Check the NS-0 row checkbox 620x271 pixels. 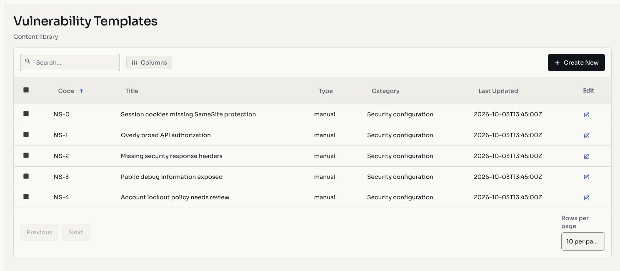pos(26,113)
